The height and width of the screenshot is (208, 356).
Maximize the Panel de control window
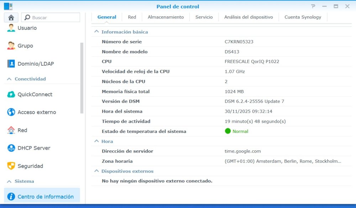(x=336, y=6)
